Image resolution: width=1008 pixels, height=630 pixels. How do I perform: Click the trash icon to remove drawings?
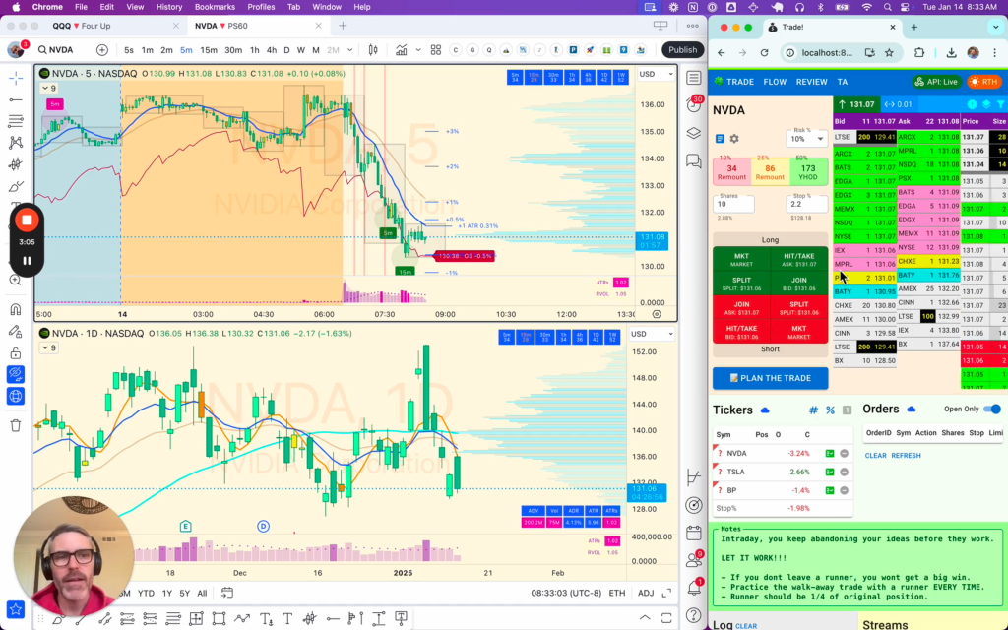tap(14, 426)
